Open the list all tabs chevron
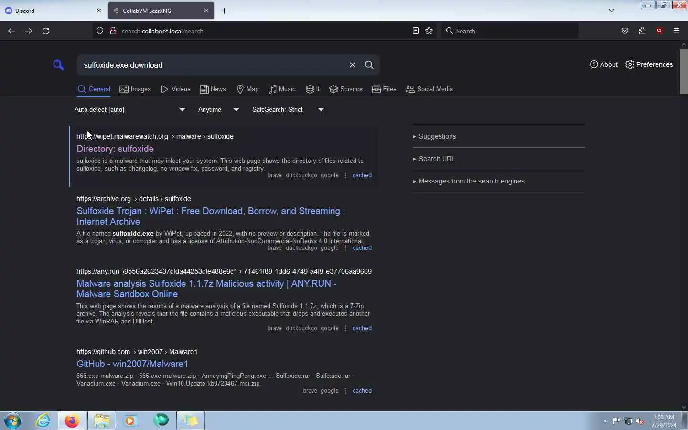Image resolution: width=688 pixels, height=430 pixels. click(612, 11)
